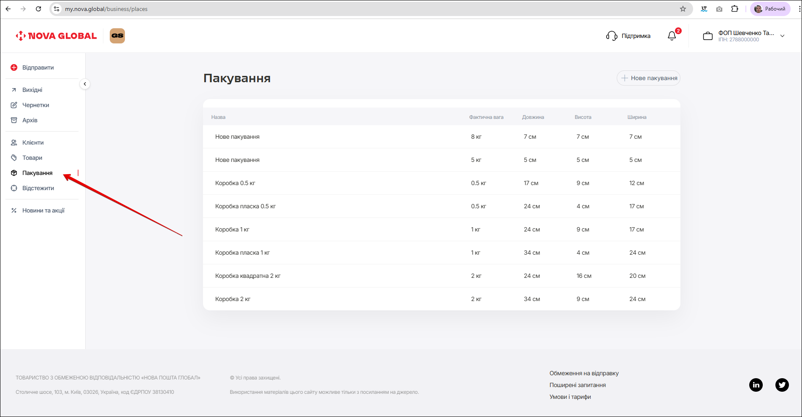Open the Twitter footer icon

click(782, 385)
